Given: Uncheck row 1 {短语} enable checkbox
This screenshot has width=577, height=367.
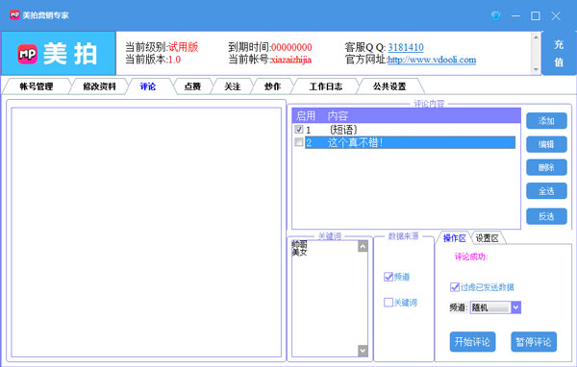Looking at the screenshot, I should [299, 130].
